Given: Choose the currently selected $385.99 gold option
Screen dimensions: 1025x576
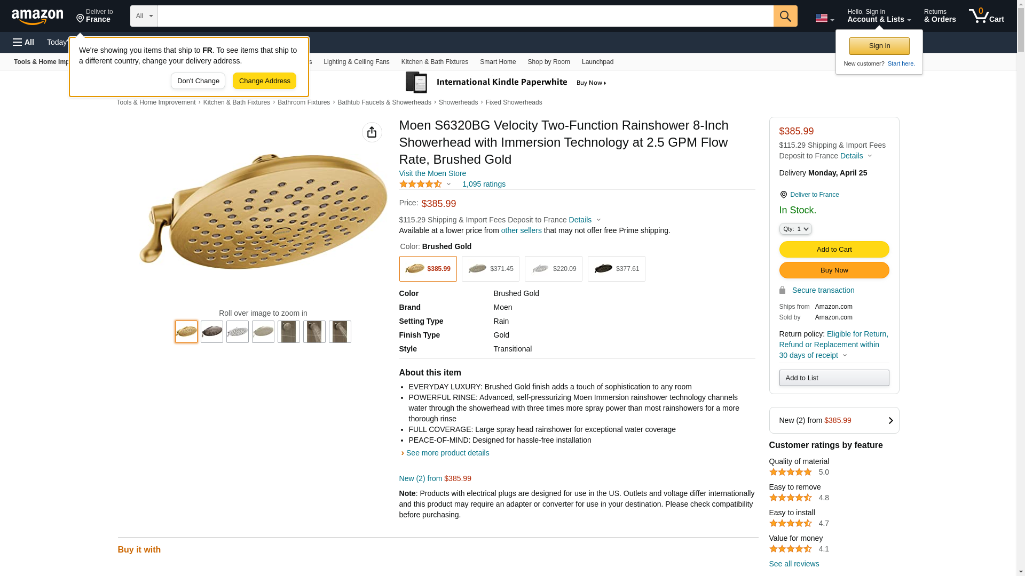Looking at the screenshot, I should [428, 269].
